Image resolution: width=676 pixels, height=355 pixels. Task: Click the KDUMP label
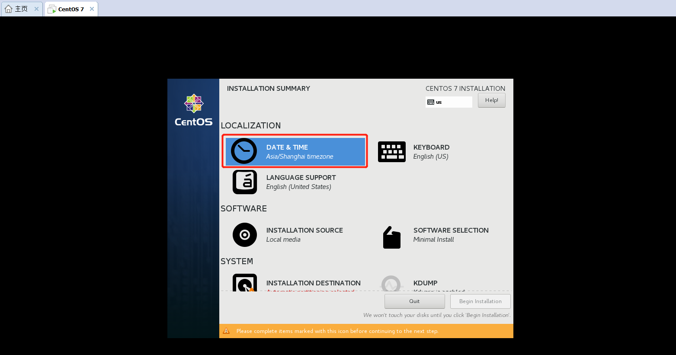(x=426, y=283)
